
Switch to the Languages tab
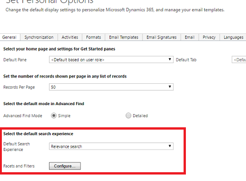(x=234, y=37)
